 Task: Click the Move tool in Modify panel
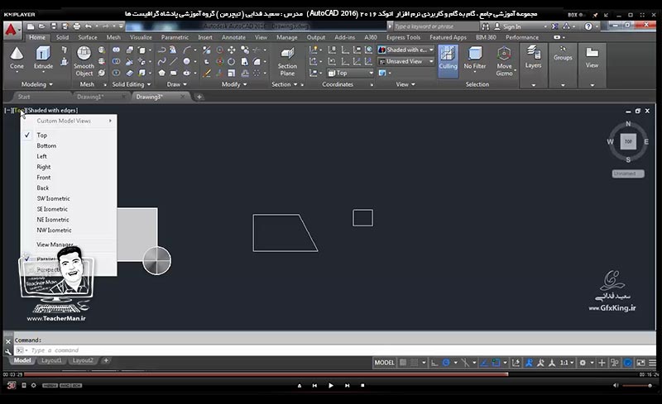click(x=232, y=50)
